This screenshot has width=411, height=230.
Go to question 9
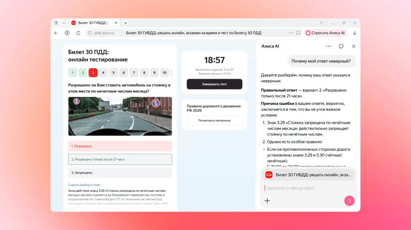pyautogui.click(x=154, y=73)
